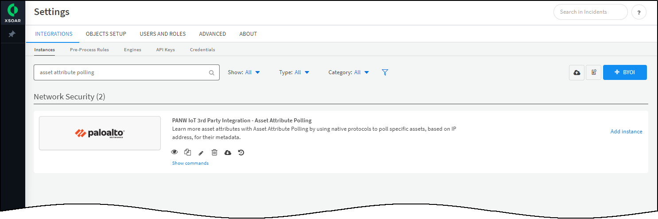Click the cloud upload integration icon
Viewport: 658px width, 219px height.
577,72
